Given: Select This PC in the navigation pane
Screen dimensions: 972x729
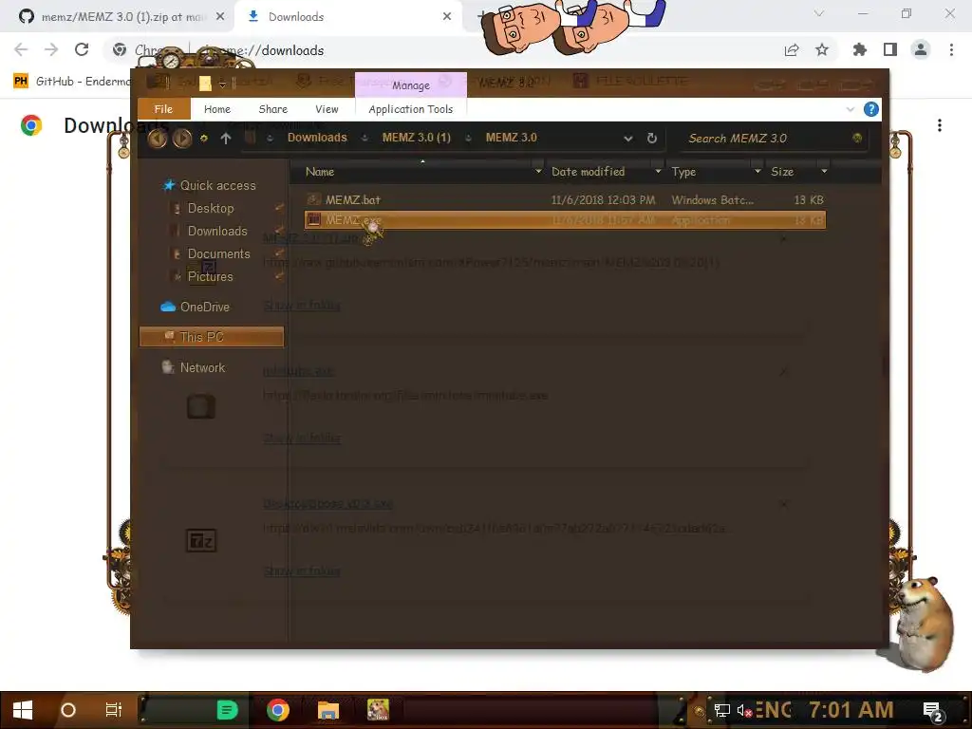Looking at the screenshot, I should click(x=212, y=337).
